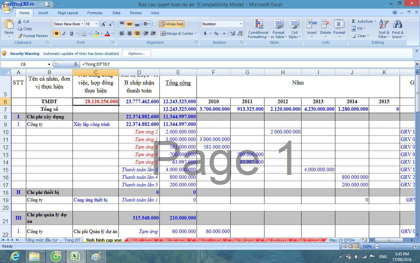Open the borders dropdown arrow
420x263 pixels.
click(x=90, y=34)
